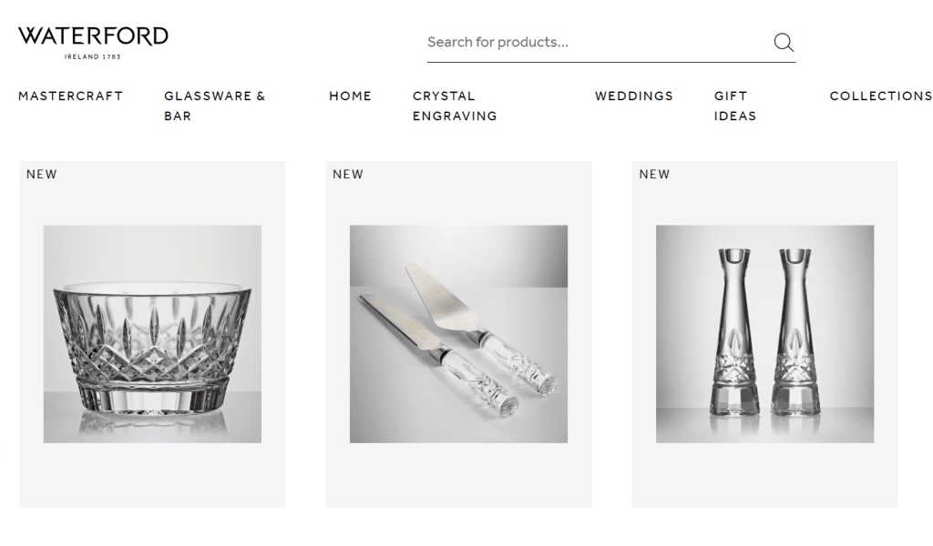
Task: Click the Waterford logo
Action: [93, 43]
